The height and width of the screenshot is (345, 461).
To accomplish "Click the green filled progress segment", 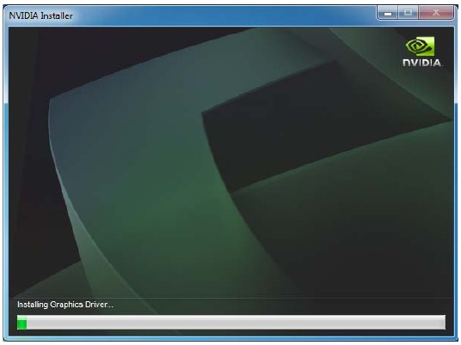I will (x=22, y=323).
